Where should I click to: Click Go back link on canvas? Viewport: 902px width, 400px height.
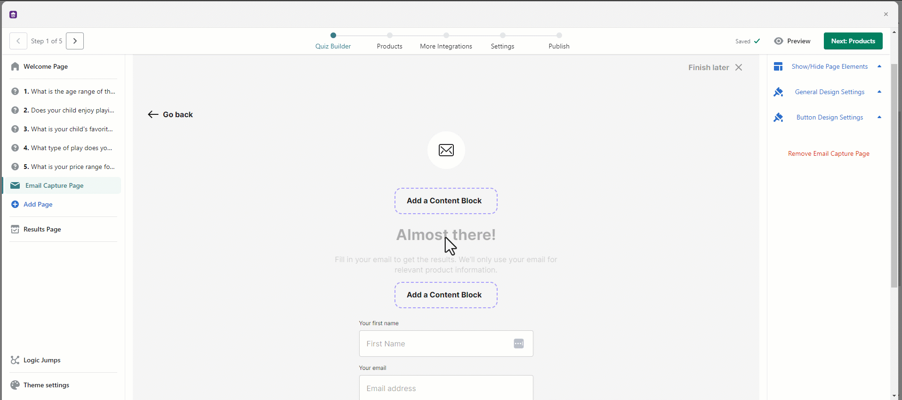pyautogui.click(x=170, y=114)
